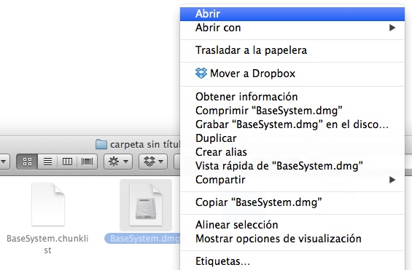Screen dimensions: 412x270
Task: Open the gear Action menu
Action: click(118, 162)
